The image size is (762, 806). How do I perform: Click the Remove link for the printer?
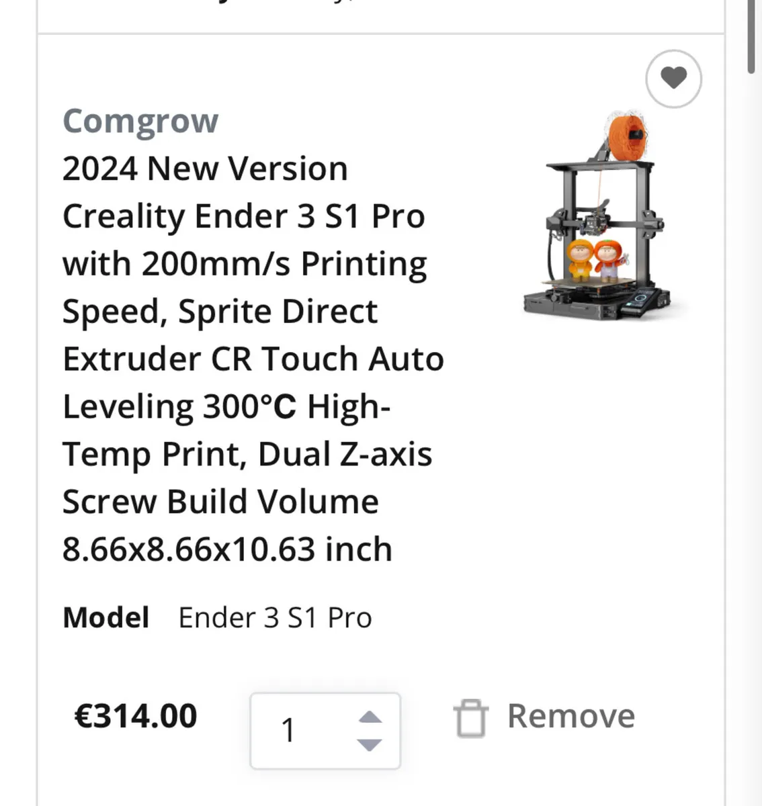click(570, 716)
